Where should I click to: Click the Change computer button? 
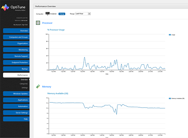[x=62, y=14]
